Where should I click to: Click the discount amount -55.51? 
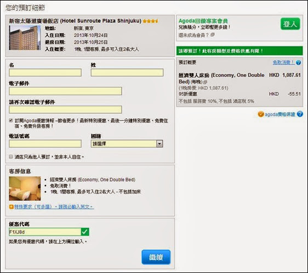(x=294, y=94)
